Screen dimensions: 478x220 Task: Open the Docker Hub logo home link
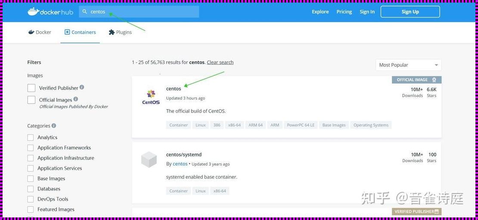click(50, 12)
